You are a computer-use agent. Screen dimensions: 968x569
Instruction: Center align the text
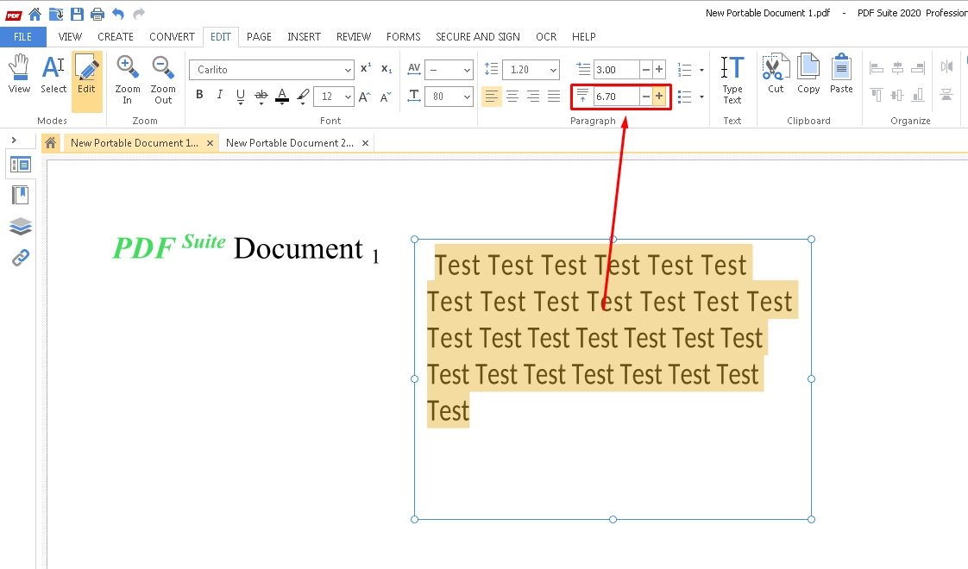[512, 97]
